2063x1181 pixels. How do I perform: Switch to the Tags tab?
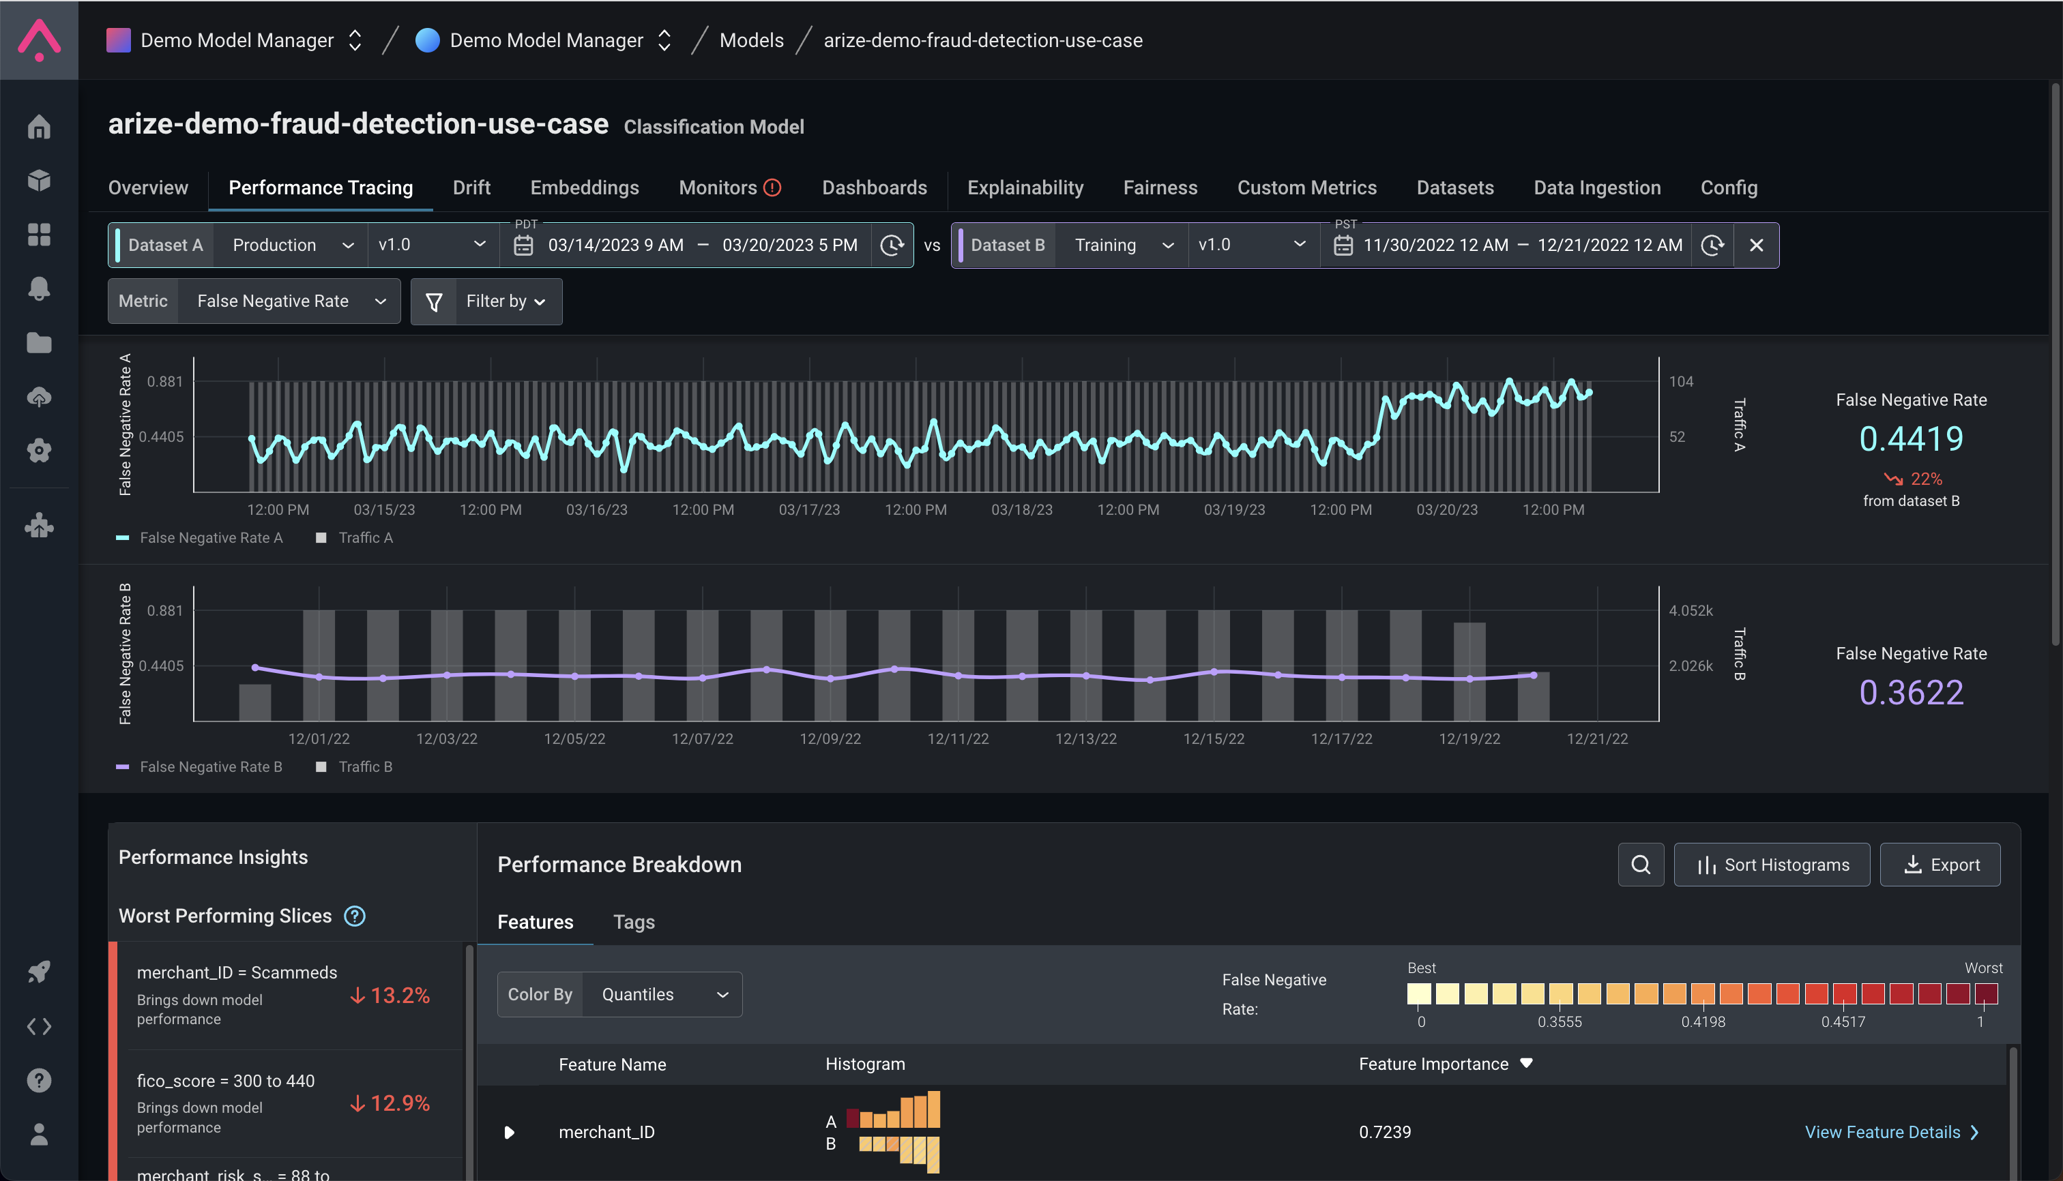click(634, 921)
